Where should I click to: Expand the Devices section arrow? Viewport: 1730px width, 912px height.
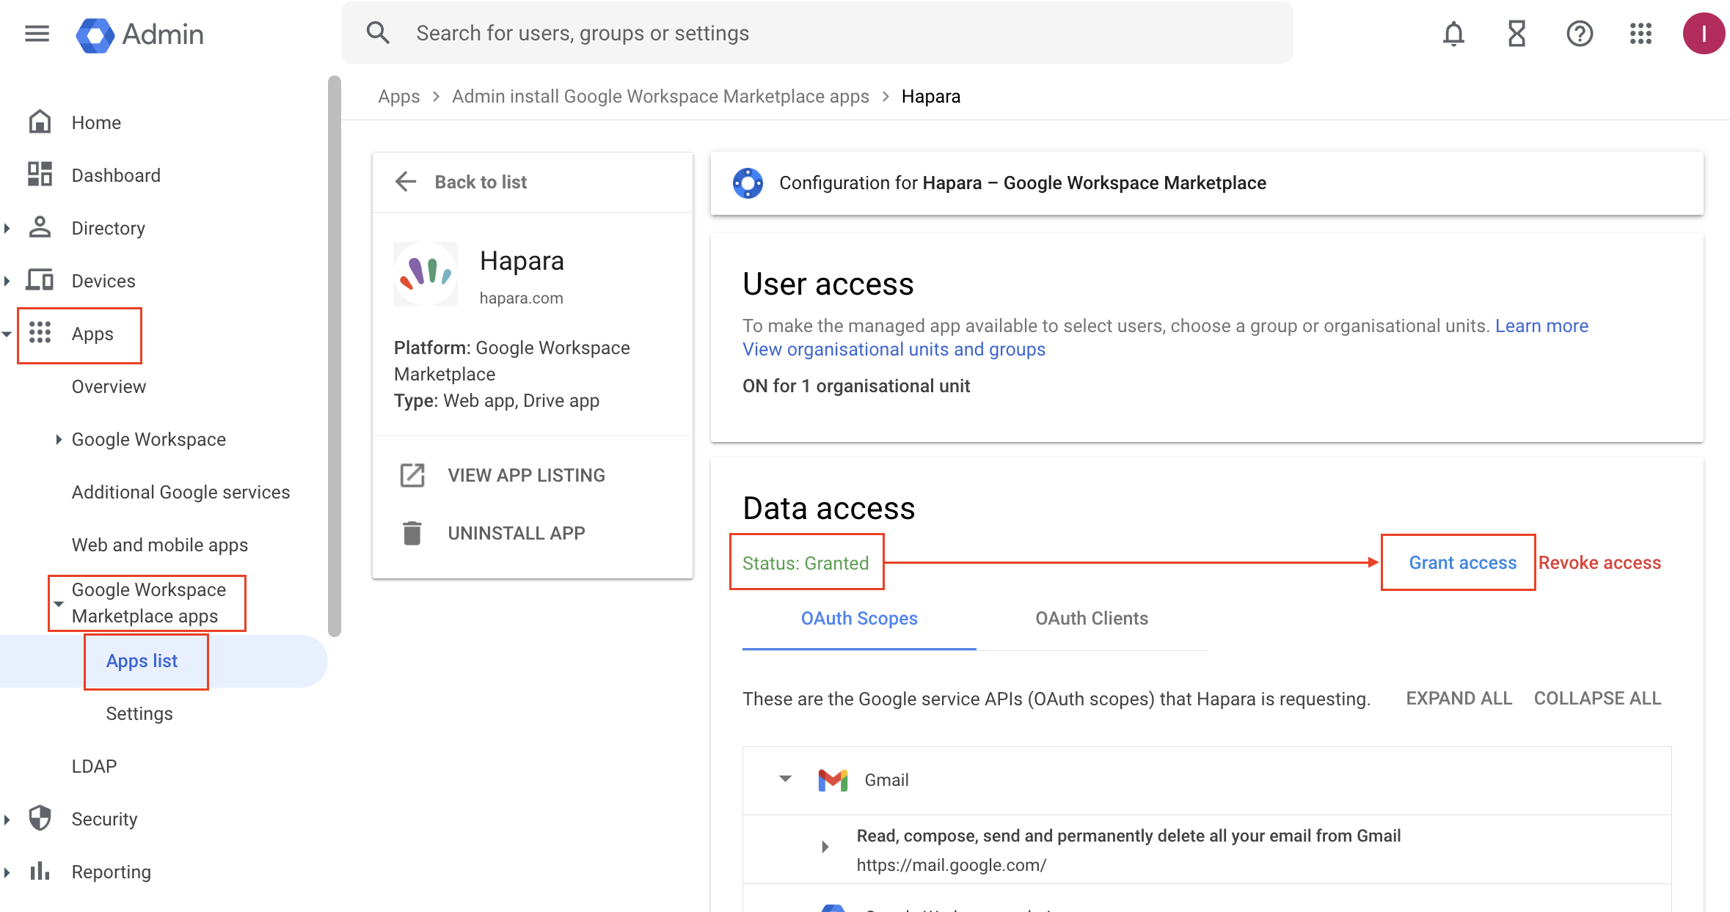[x=7, y=281]
